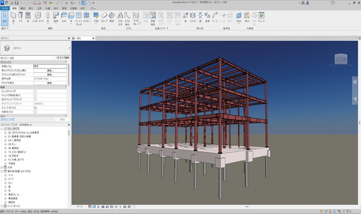Enable ビューをトリミング checkbox
Viewport: 361px width, 214px height.
click(x=35, y=91)
